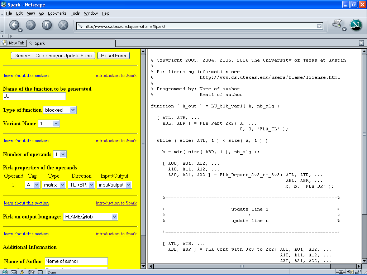Click the Forward navigation arrow icon
Screen dimensions: 367x275
point(31,25)
